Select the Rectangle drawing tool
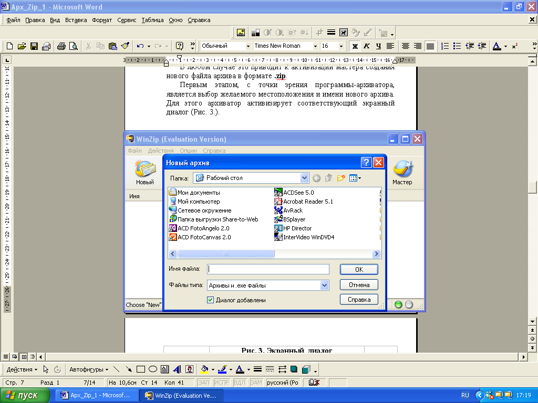Screen dimensions: 538x403 click(x=141, y=369)
